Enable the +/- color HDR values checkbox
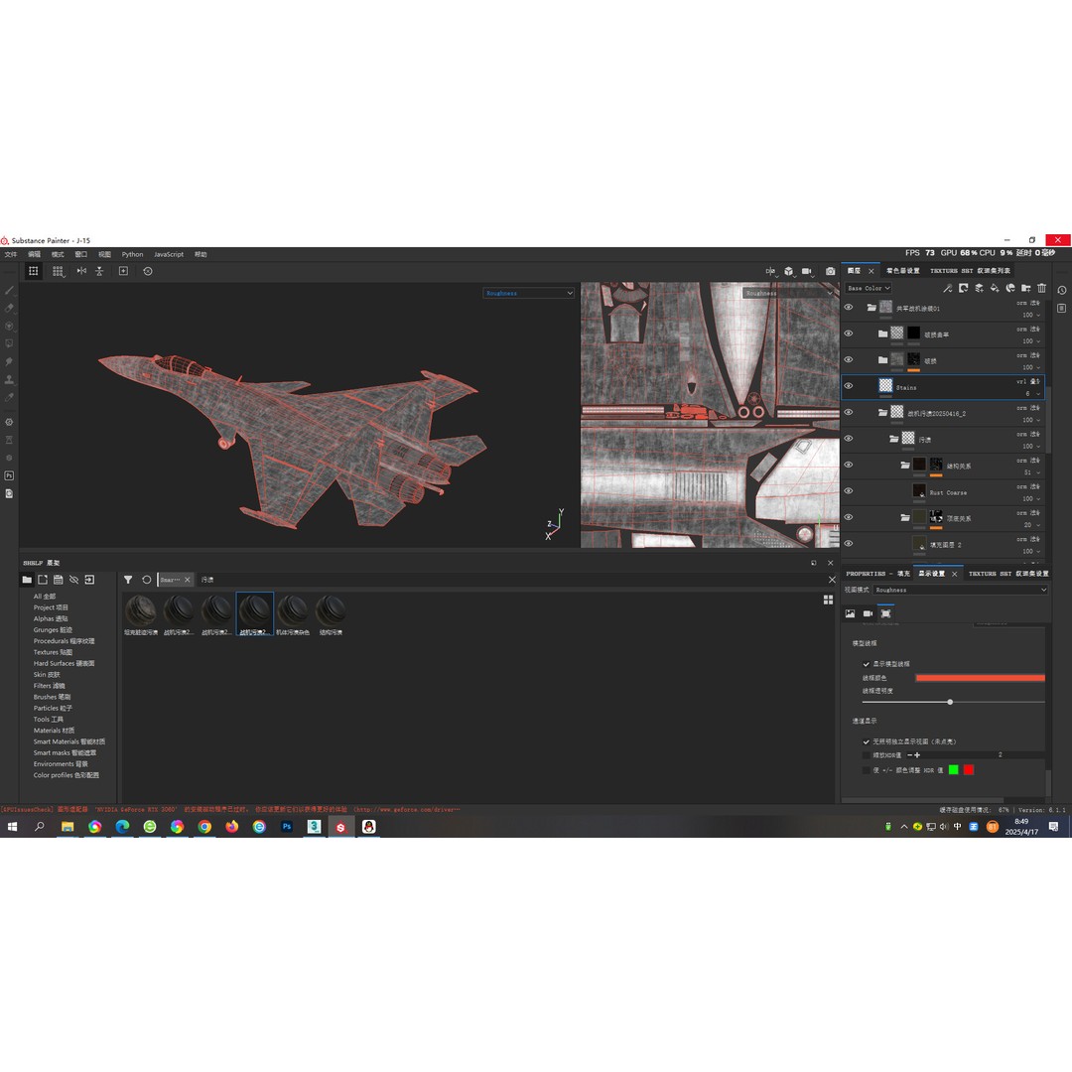This screenshot has height=1072, width=1072. point(867,770)
